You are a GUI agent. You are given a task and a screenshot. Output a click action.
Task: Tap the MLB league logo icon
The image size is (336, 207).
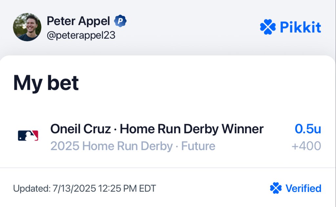click(28, 136)
